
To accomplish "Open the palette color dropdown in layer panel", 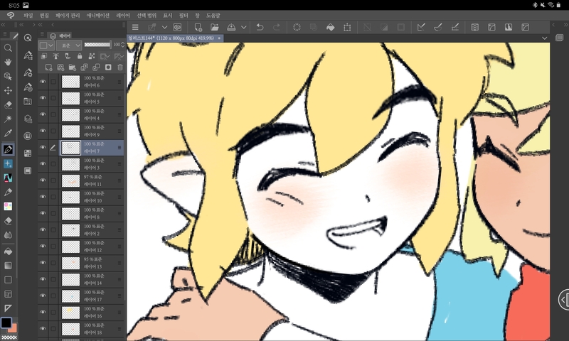I will [46, 45].
